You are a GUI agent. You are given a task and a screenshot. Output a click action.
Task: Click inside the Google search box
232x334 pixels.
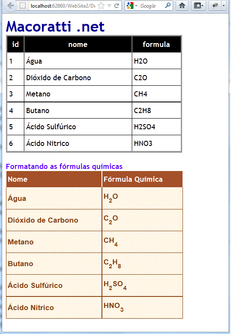(152, 6)
